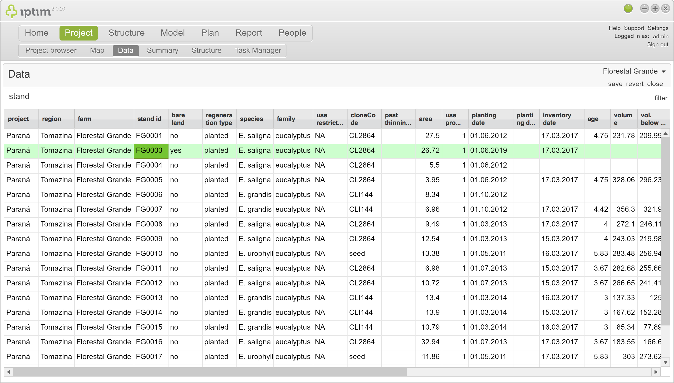Sign out of the application
Viewport: 674px width, 383px height.
pos(657,44)
